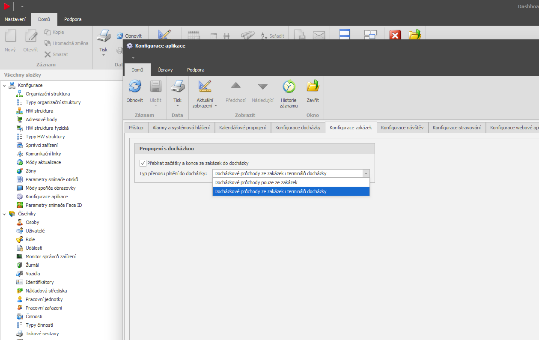Click the red X icon in main ribbon
The height and width of the screenshot is (340, 539).
pyautogui.click(x=395, y=35)
